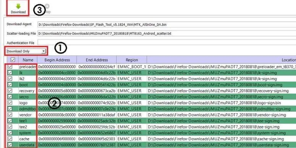The image size is (296, 148).
Task: Click logo-sign.bin location path
Action: [214, 103]
